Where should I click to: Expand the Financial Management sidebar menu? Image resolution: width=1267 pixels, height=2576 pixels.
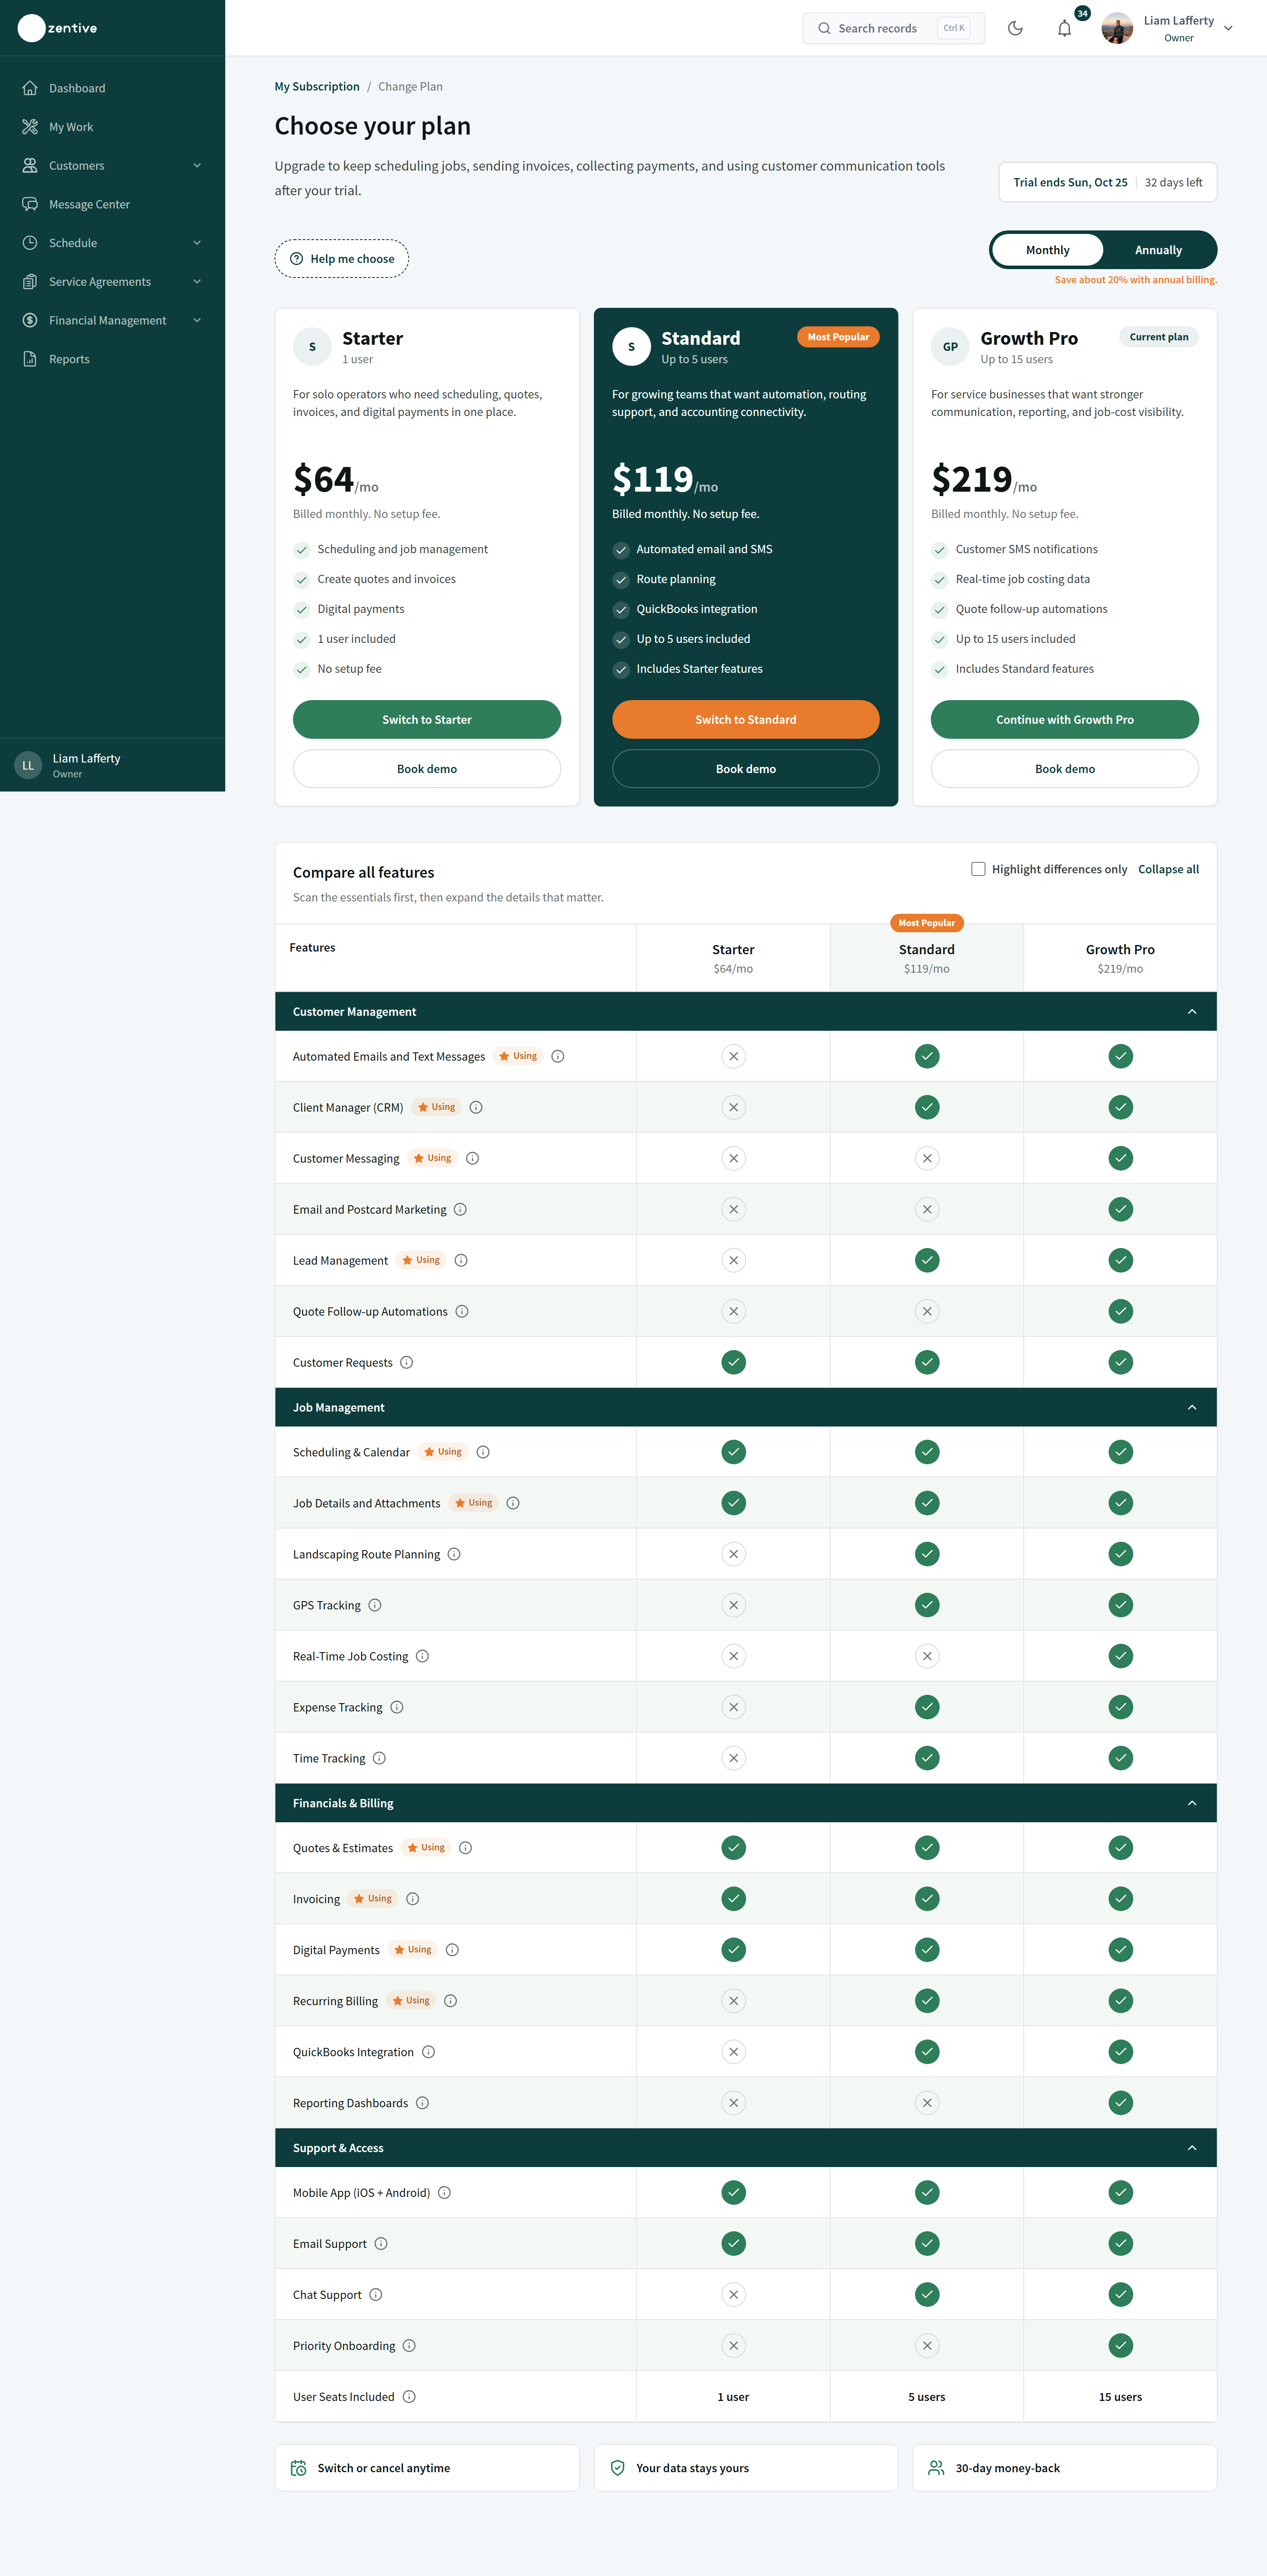(x=197, y=320)
